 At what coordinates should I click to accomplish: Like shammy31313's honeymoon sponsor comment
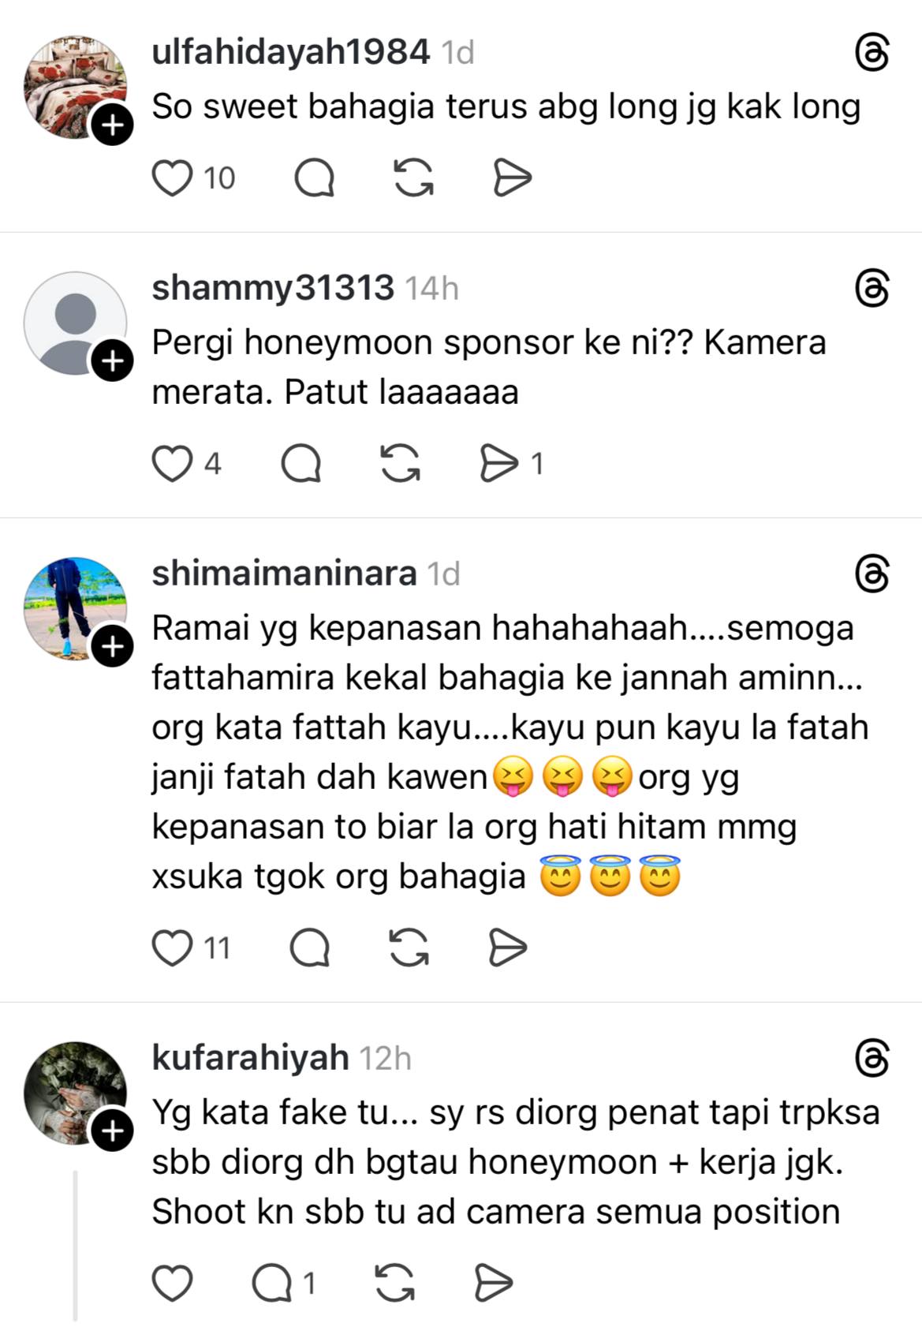(172, 463)
